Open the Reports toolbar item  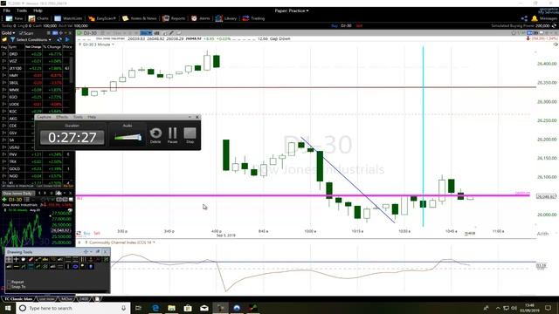(x=174, y=18)
